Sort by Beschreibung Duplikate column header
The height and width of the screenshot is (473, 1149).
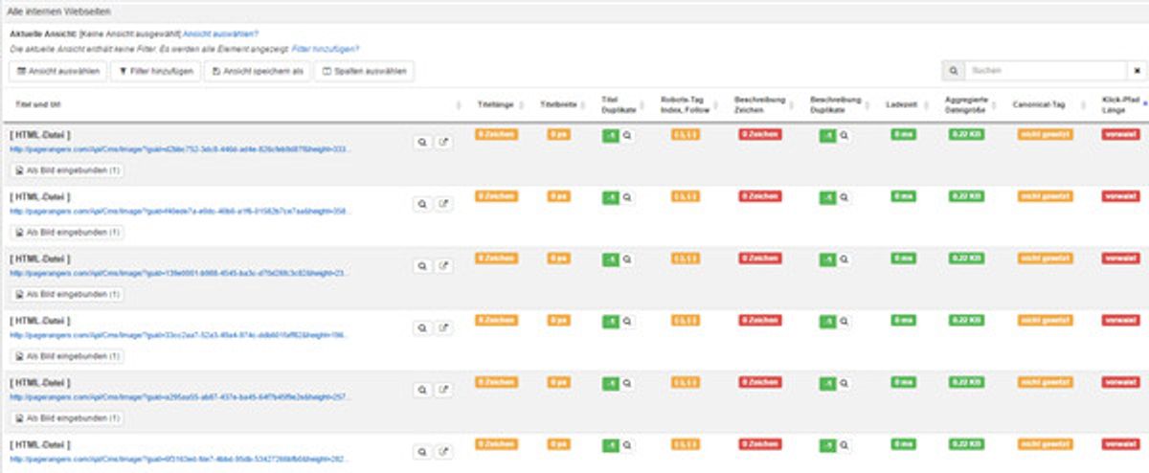pos(836,104)
